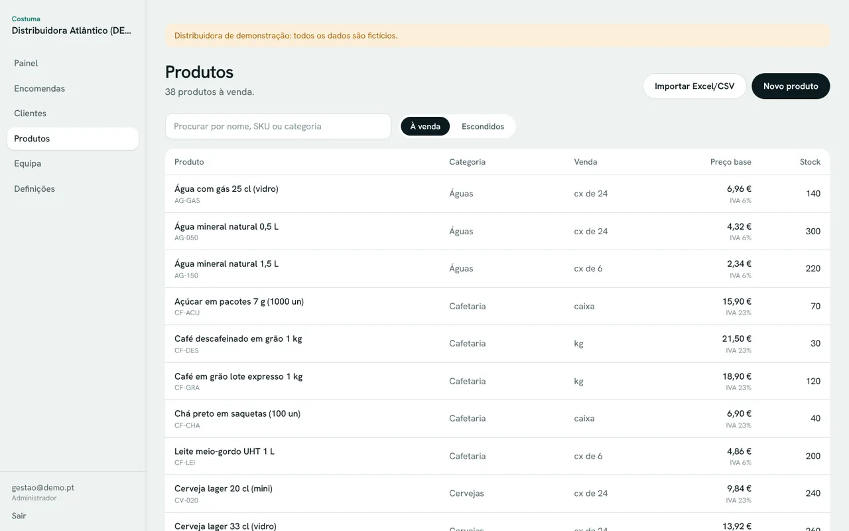
Task: Select the À venda filter tab
Action: pyautogui.click(x=425, y=126)
